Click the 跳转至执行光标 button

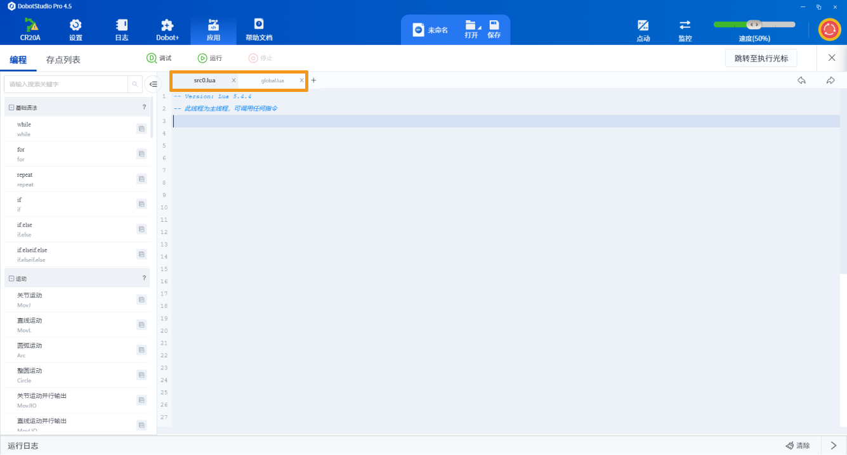tap(761, 58)
